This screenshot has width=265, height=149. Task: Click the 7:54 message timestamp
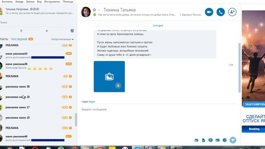[231, 65]
